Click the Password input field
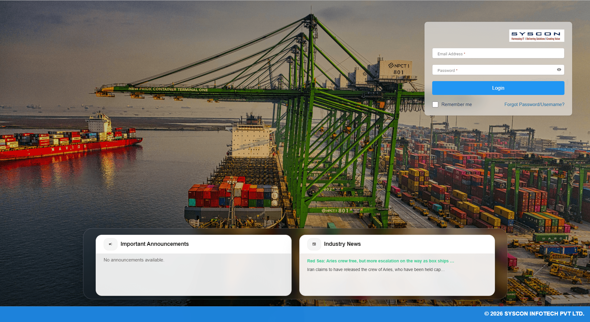This screenshot has height=322, width=590. [492, 70]
